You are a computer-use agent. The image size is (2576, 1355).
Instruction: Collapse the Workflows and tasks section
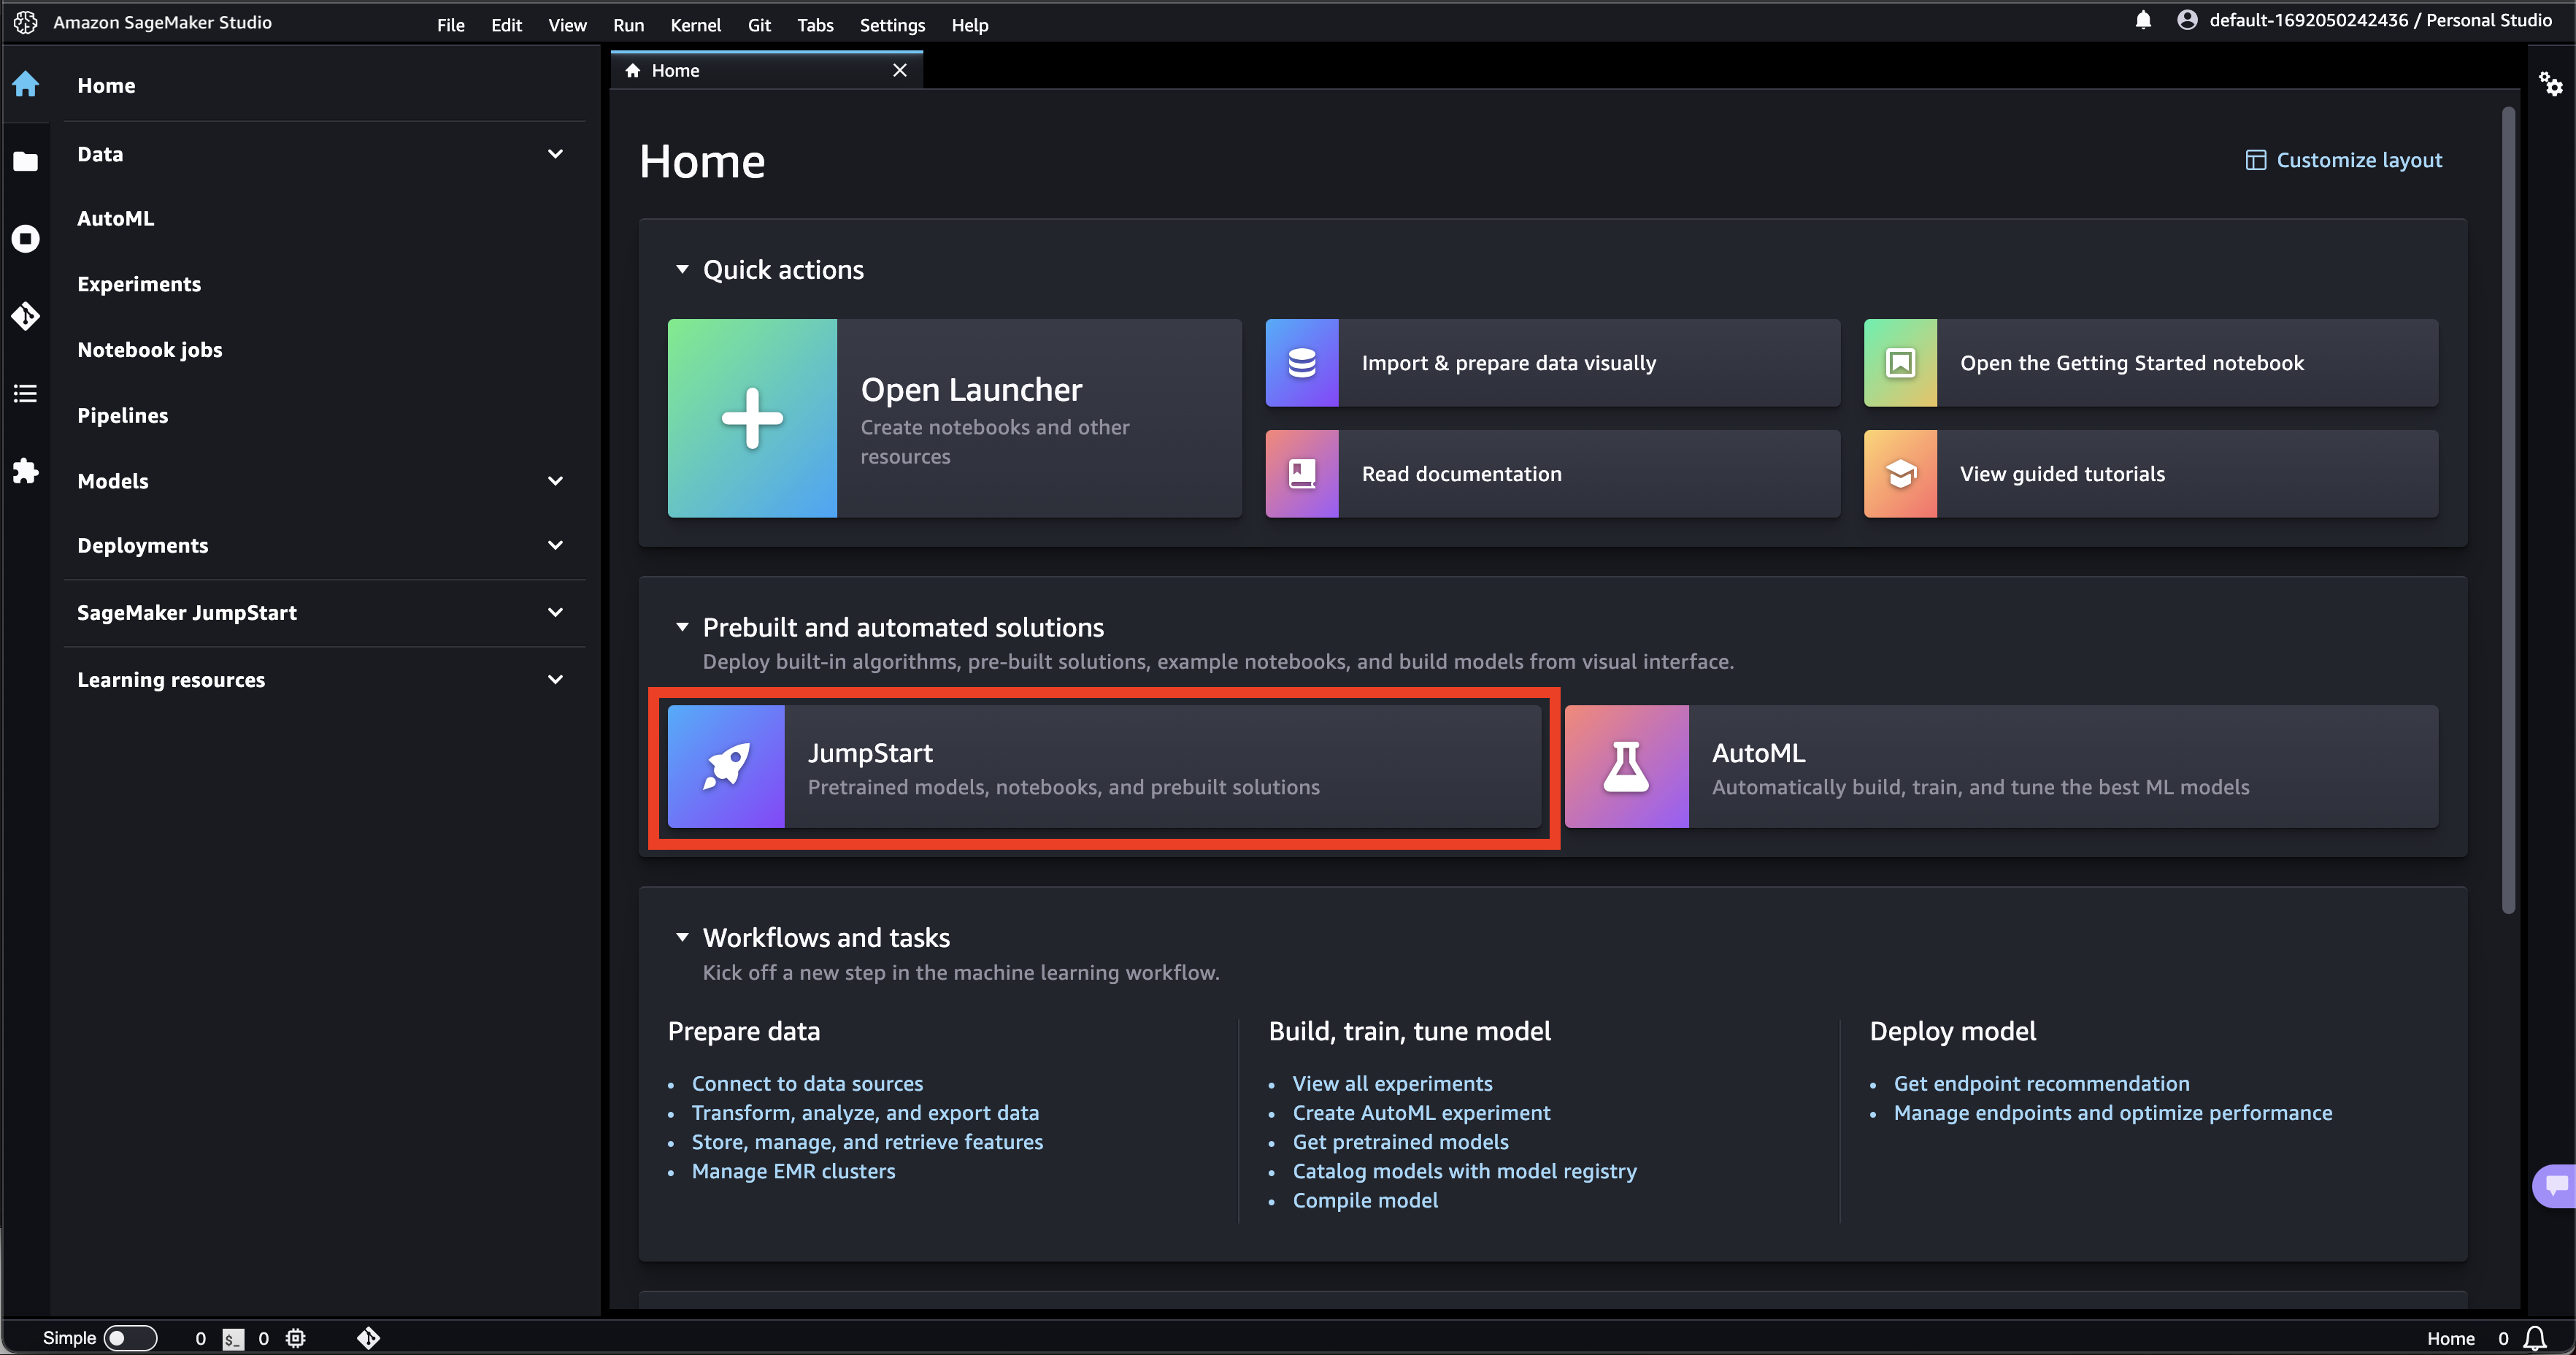(682, 938)
